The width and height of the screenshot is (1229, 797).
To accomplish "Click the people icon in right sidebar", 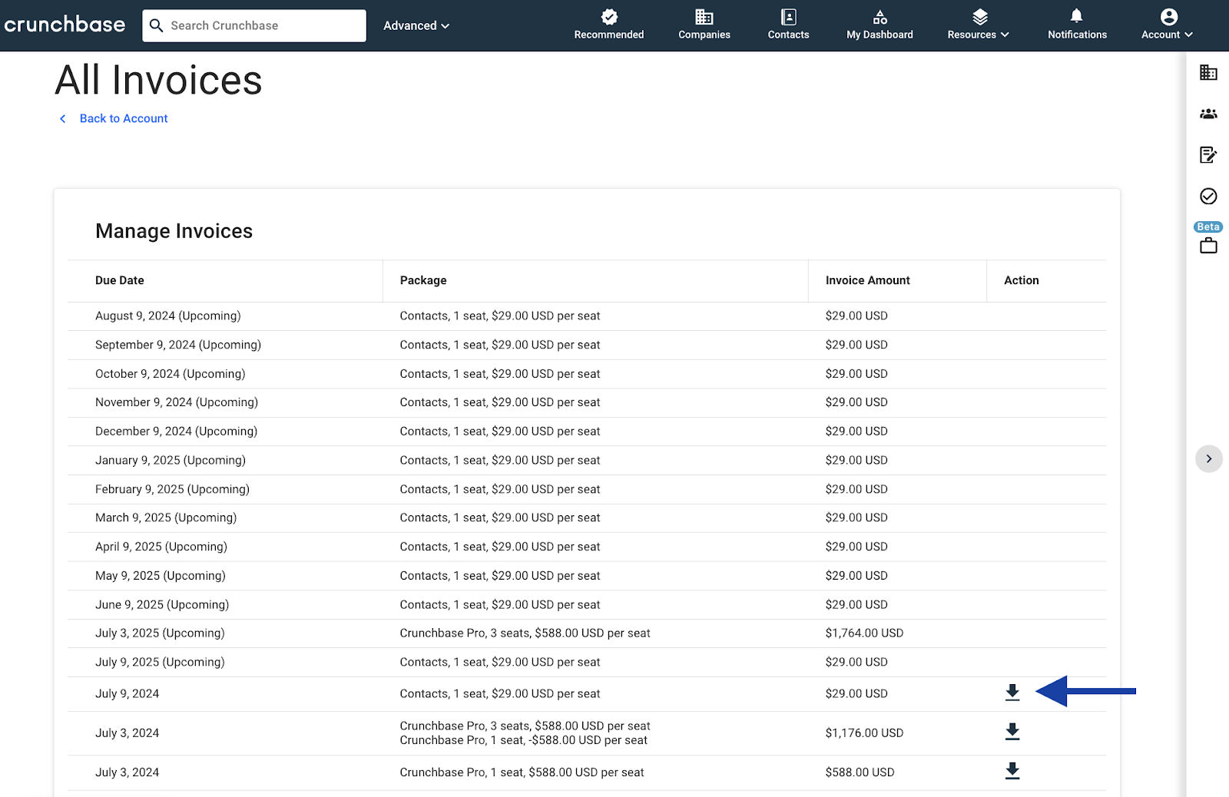I will tap(1207, 114).
